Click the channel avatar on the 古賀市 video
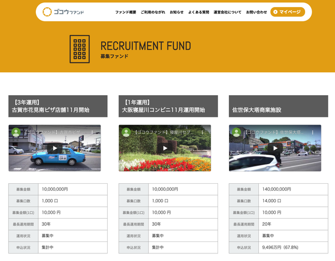The height and width of the screenshot is (261, 335). pos(16,132)
